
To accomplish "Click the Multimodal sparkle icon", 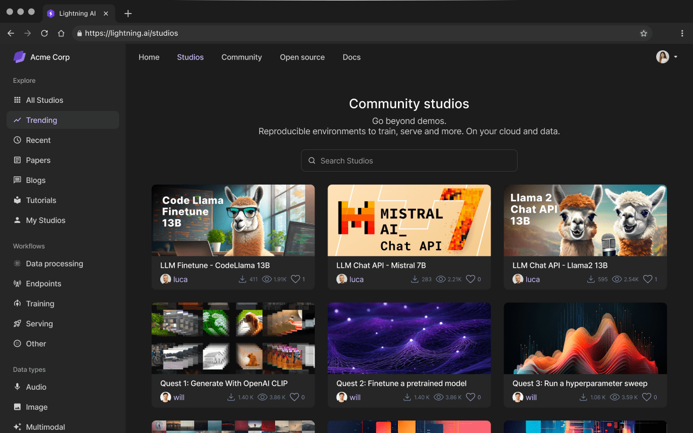I will (17, 427).
